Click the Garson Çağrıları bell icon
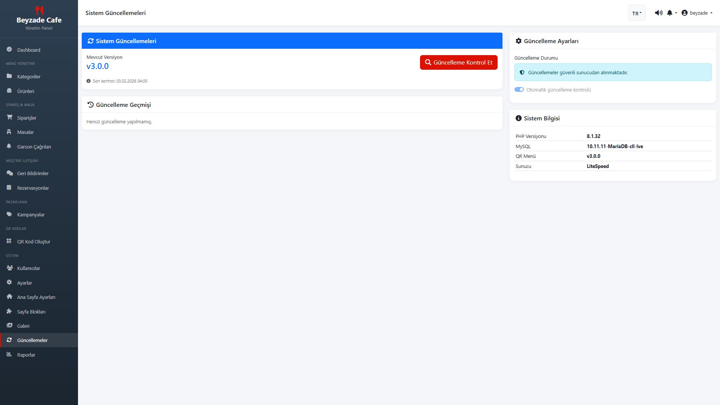 (x=9, y=146)
